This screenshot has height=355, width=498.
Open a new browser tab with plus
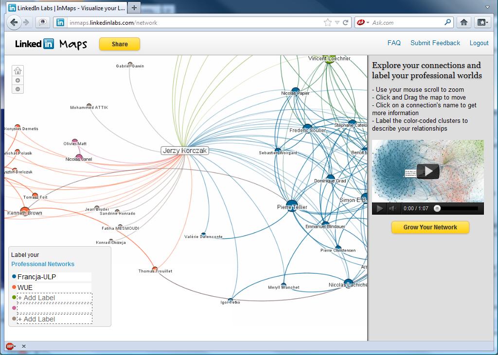[x=134, y=8]
